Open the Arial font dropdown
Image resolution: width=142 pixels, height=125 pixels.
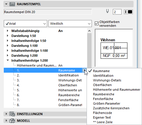point(25,24)
